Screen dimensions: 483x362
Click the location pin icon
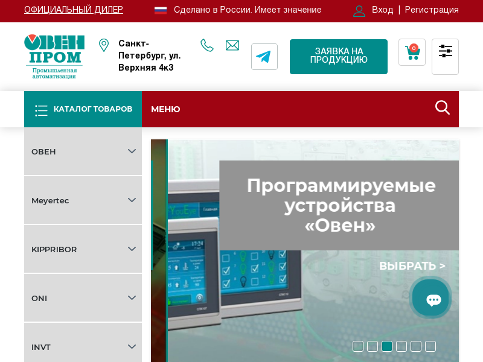[104, 45]
